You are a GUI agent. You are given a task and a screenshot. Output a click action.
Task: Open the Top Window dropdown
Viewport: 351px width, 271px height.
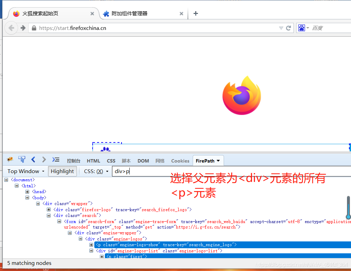coord(26,171)
